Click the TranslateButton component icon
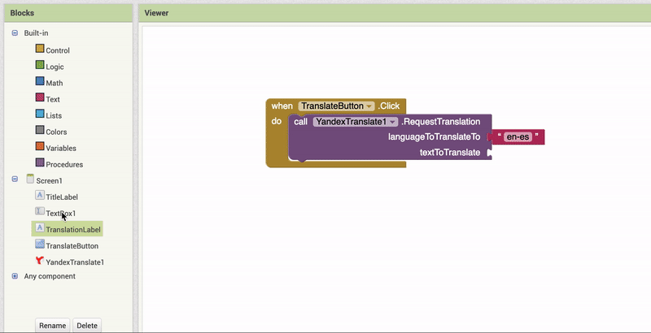 click(40, 244)
